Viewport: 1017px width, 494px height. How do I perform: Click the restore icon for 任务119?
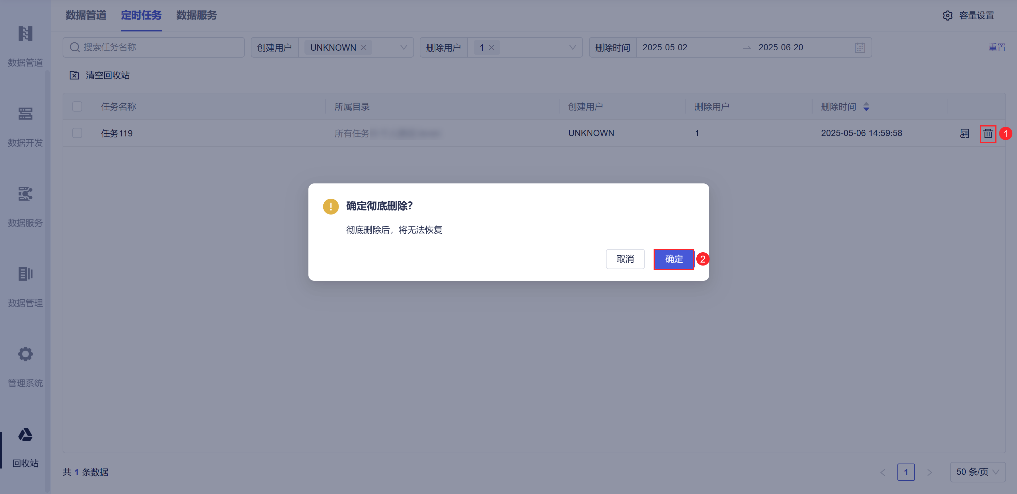964,133
